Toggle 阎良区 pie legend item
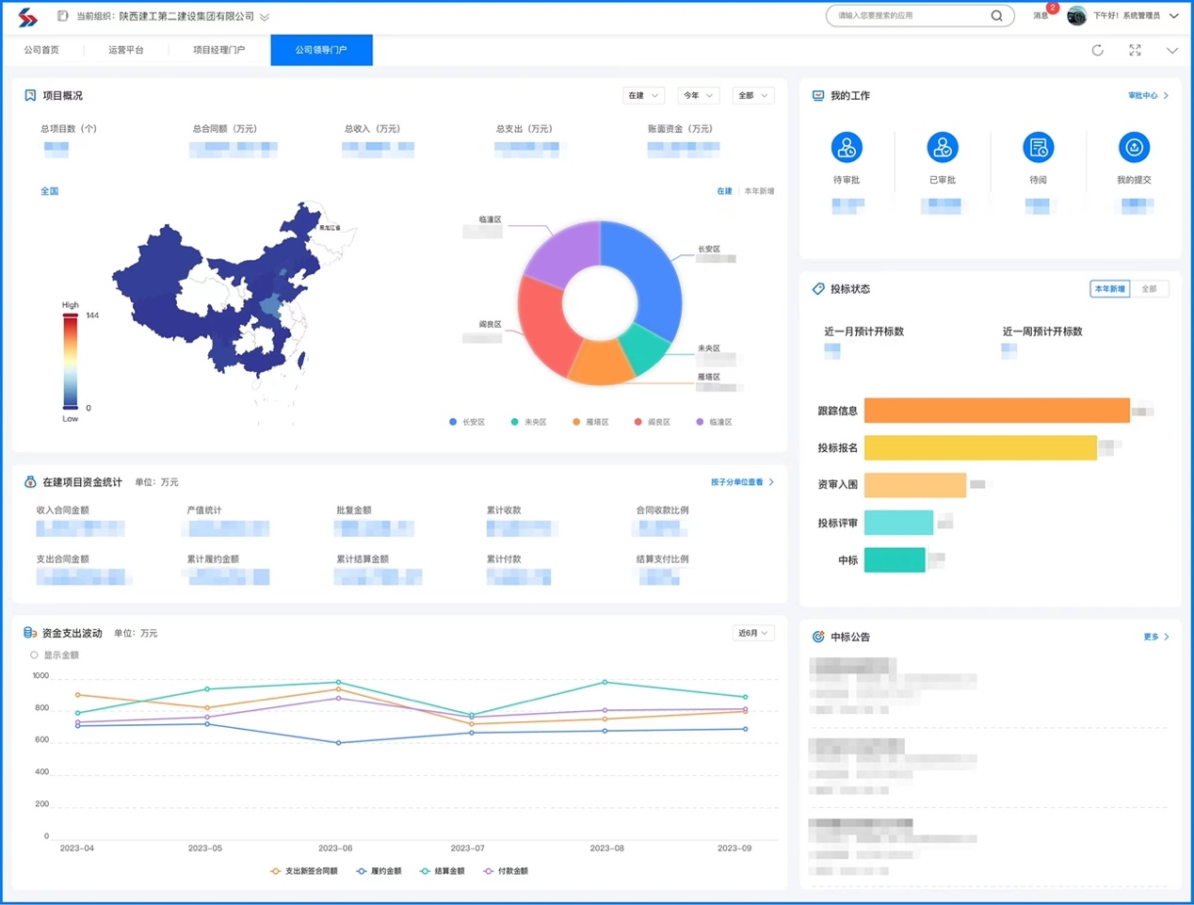Screen dimensions: 1194x905 [x=653, y=422]
